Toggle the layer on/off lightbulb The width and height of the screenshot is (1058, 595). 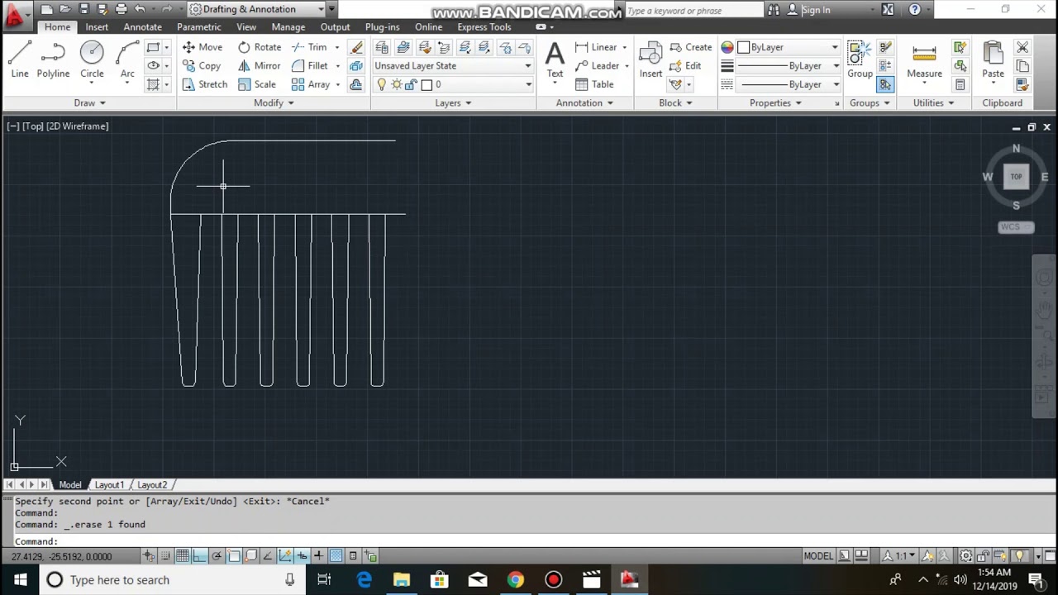tap(381, 84)
